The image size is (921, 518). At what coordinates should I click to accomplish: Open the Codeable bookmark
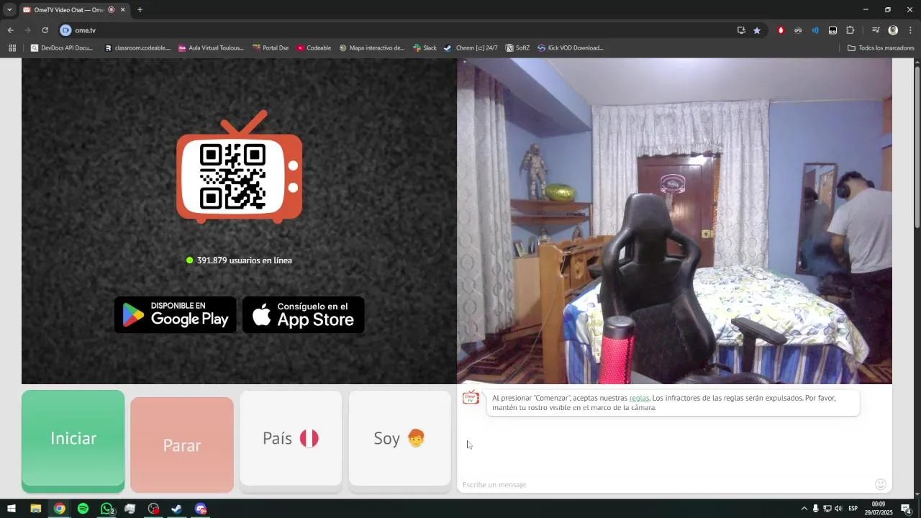314,48
